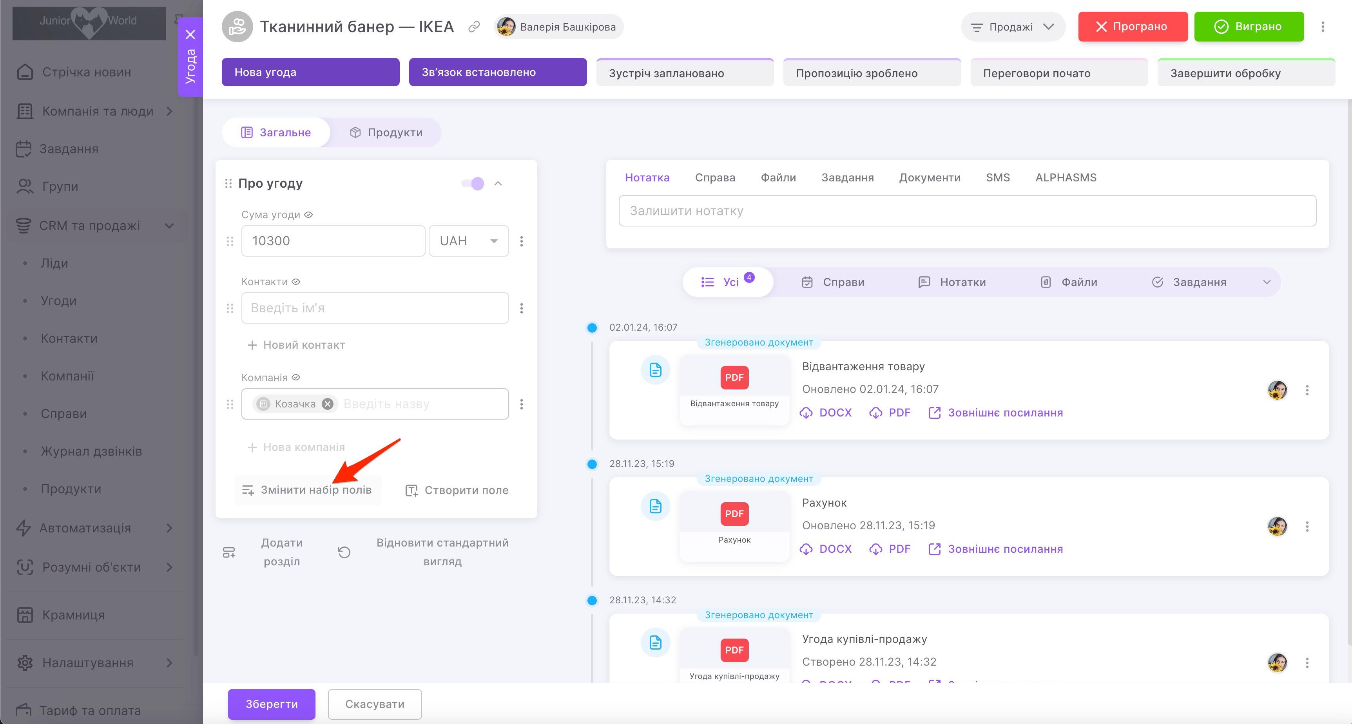Viewport: 1352px width, 724px height.
Task: Close the deal side panel
Action: pyautogui.click(x=190, y=34)
